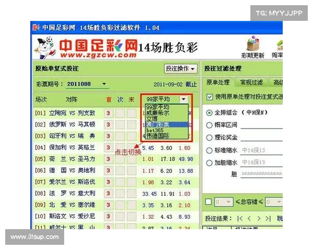Click the title bar application icon
The height and width of the screenshot is (250, 313).
(36, 28)
